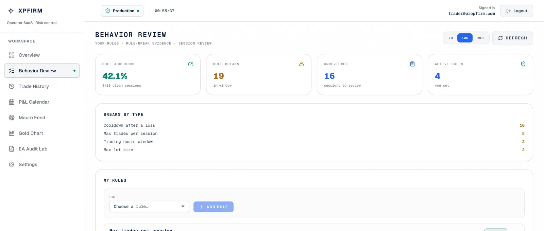The image size is (544, 231).
Task: Open the Overview page
Action: (42, 55)
